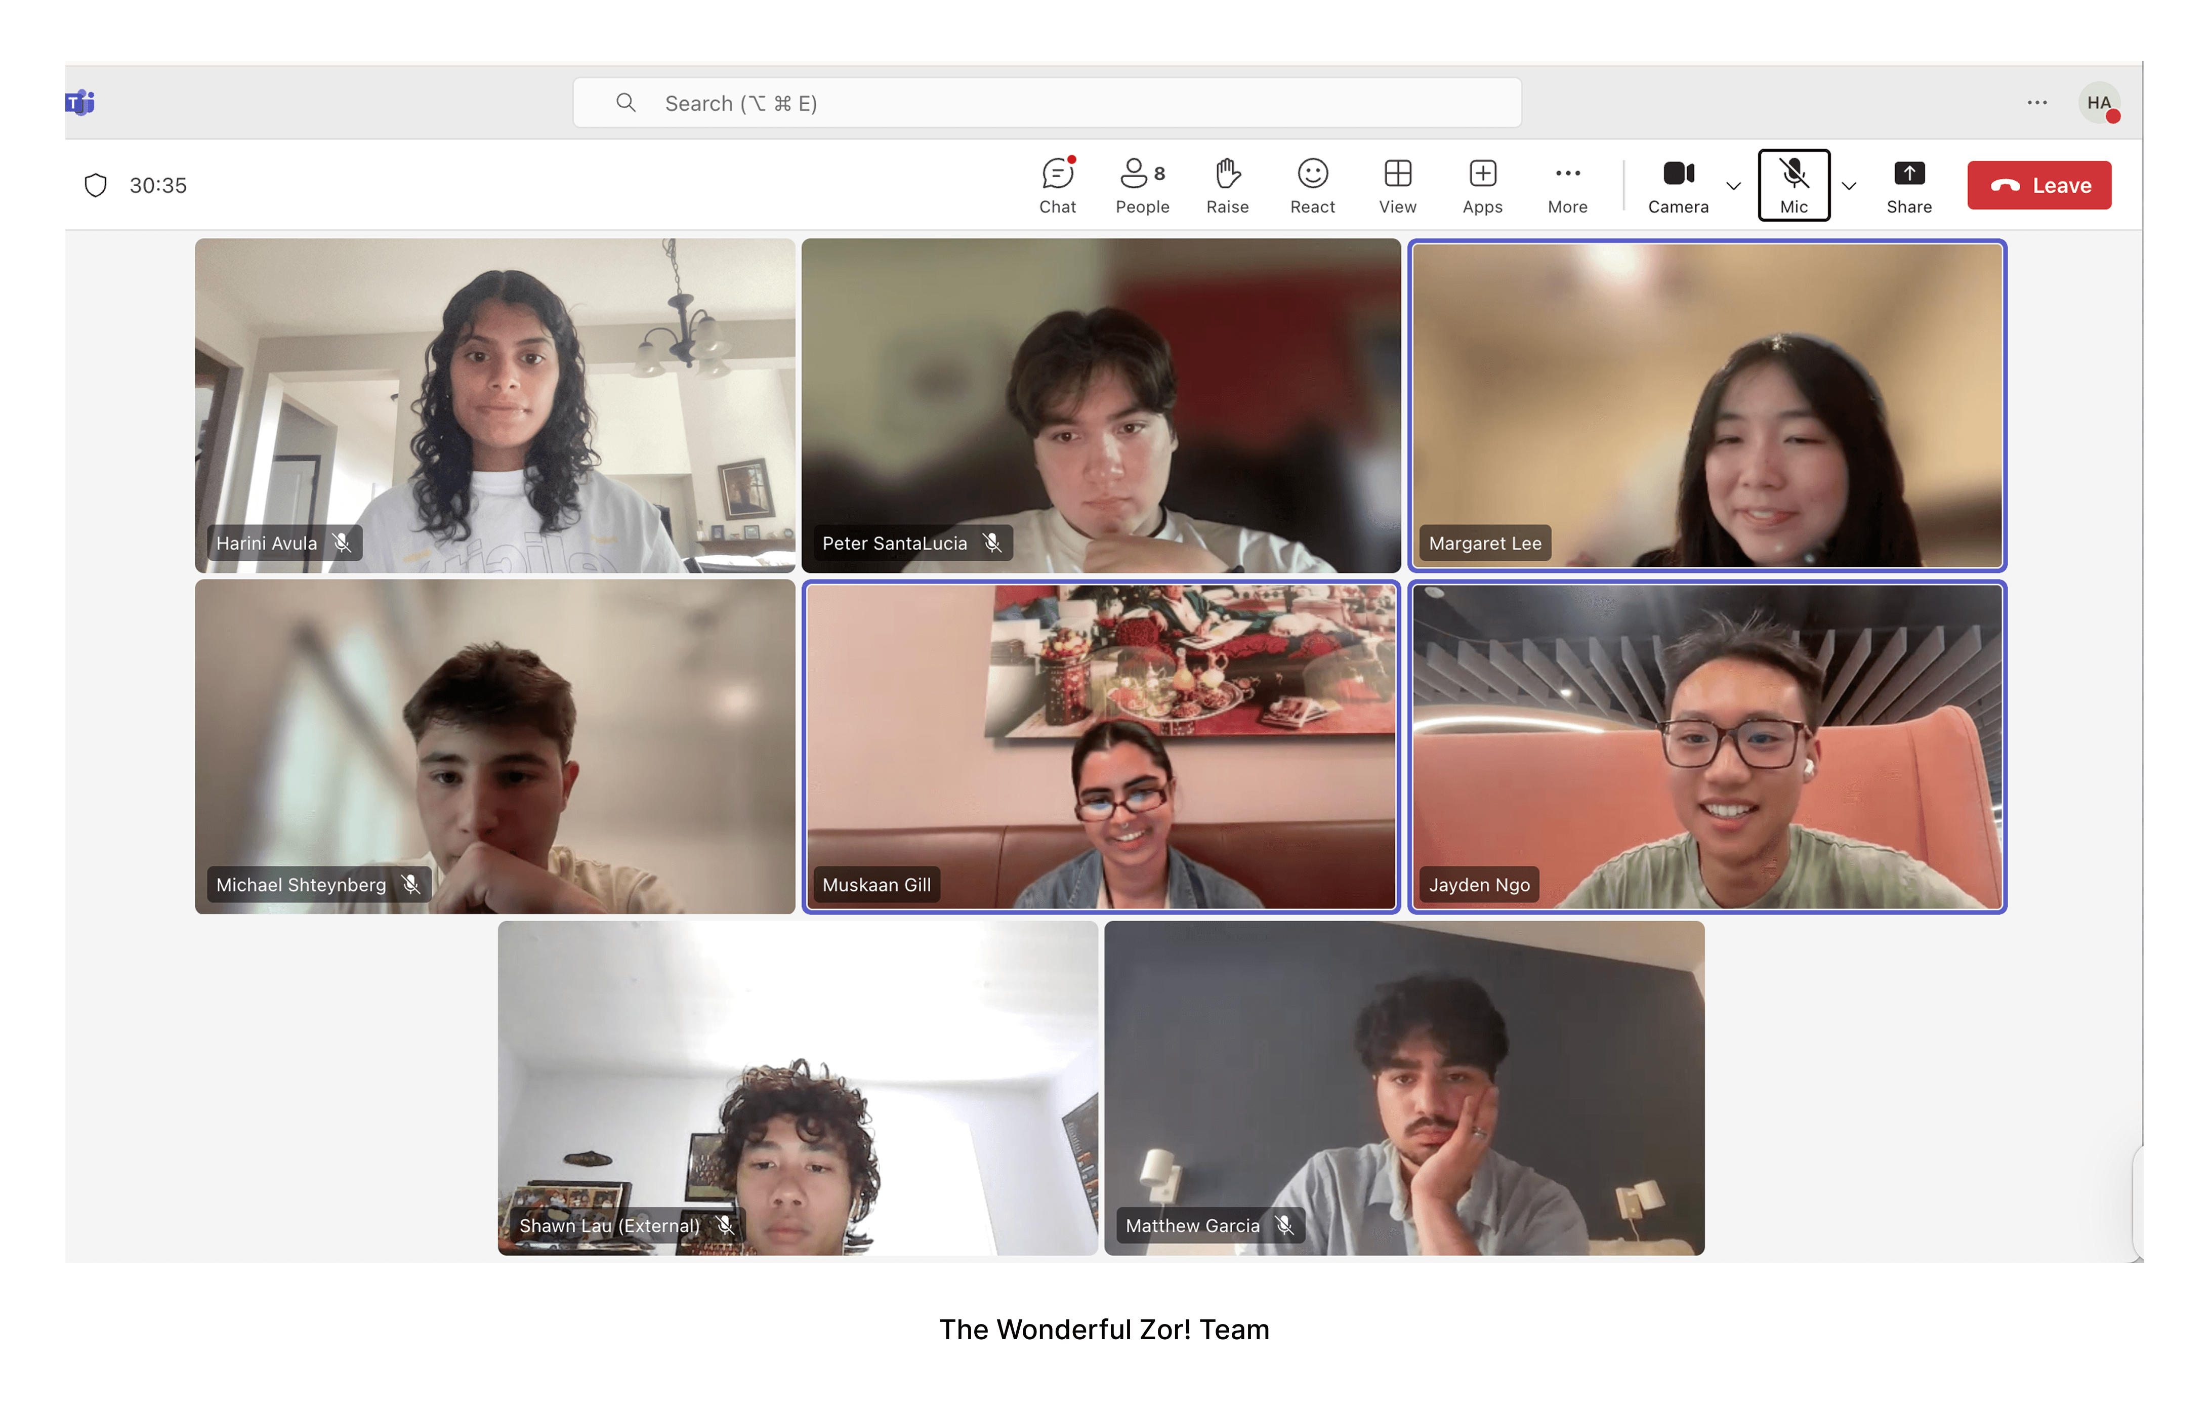The width and height of the screenshot is (2209, 1409).
Task: Click the shield meeting security icon
Action: pyautogui.click(x=96, y=185)
